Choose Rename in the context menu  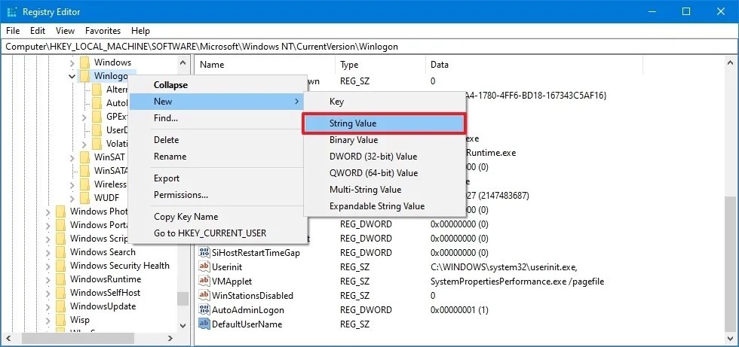point(218,156)
